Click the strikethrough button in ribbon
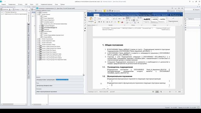The height and width of the screenshot is (113, 201). [x=107, y=22]
